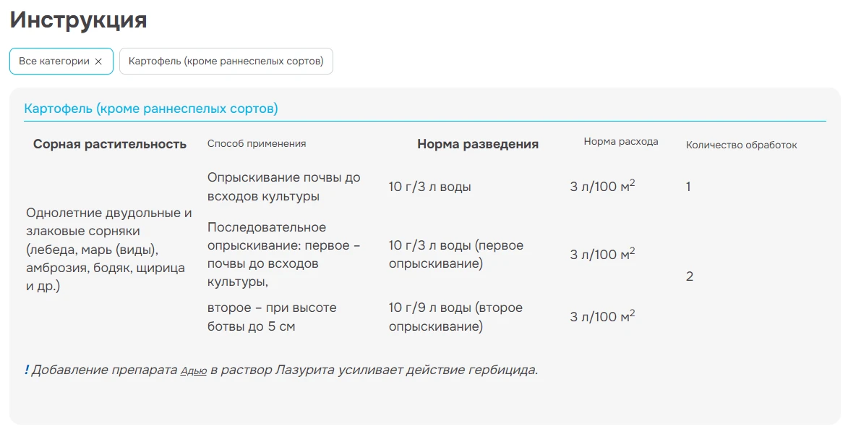Select the 10 г/9 л воды (второе опрыскивание) cell
The height and width of the screenshot is (432, 848).
(455, 317)
